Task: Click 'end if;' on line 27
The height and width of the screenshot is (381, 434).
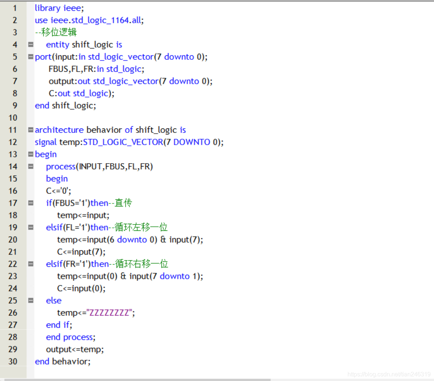Action: point(59,325)
